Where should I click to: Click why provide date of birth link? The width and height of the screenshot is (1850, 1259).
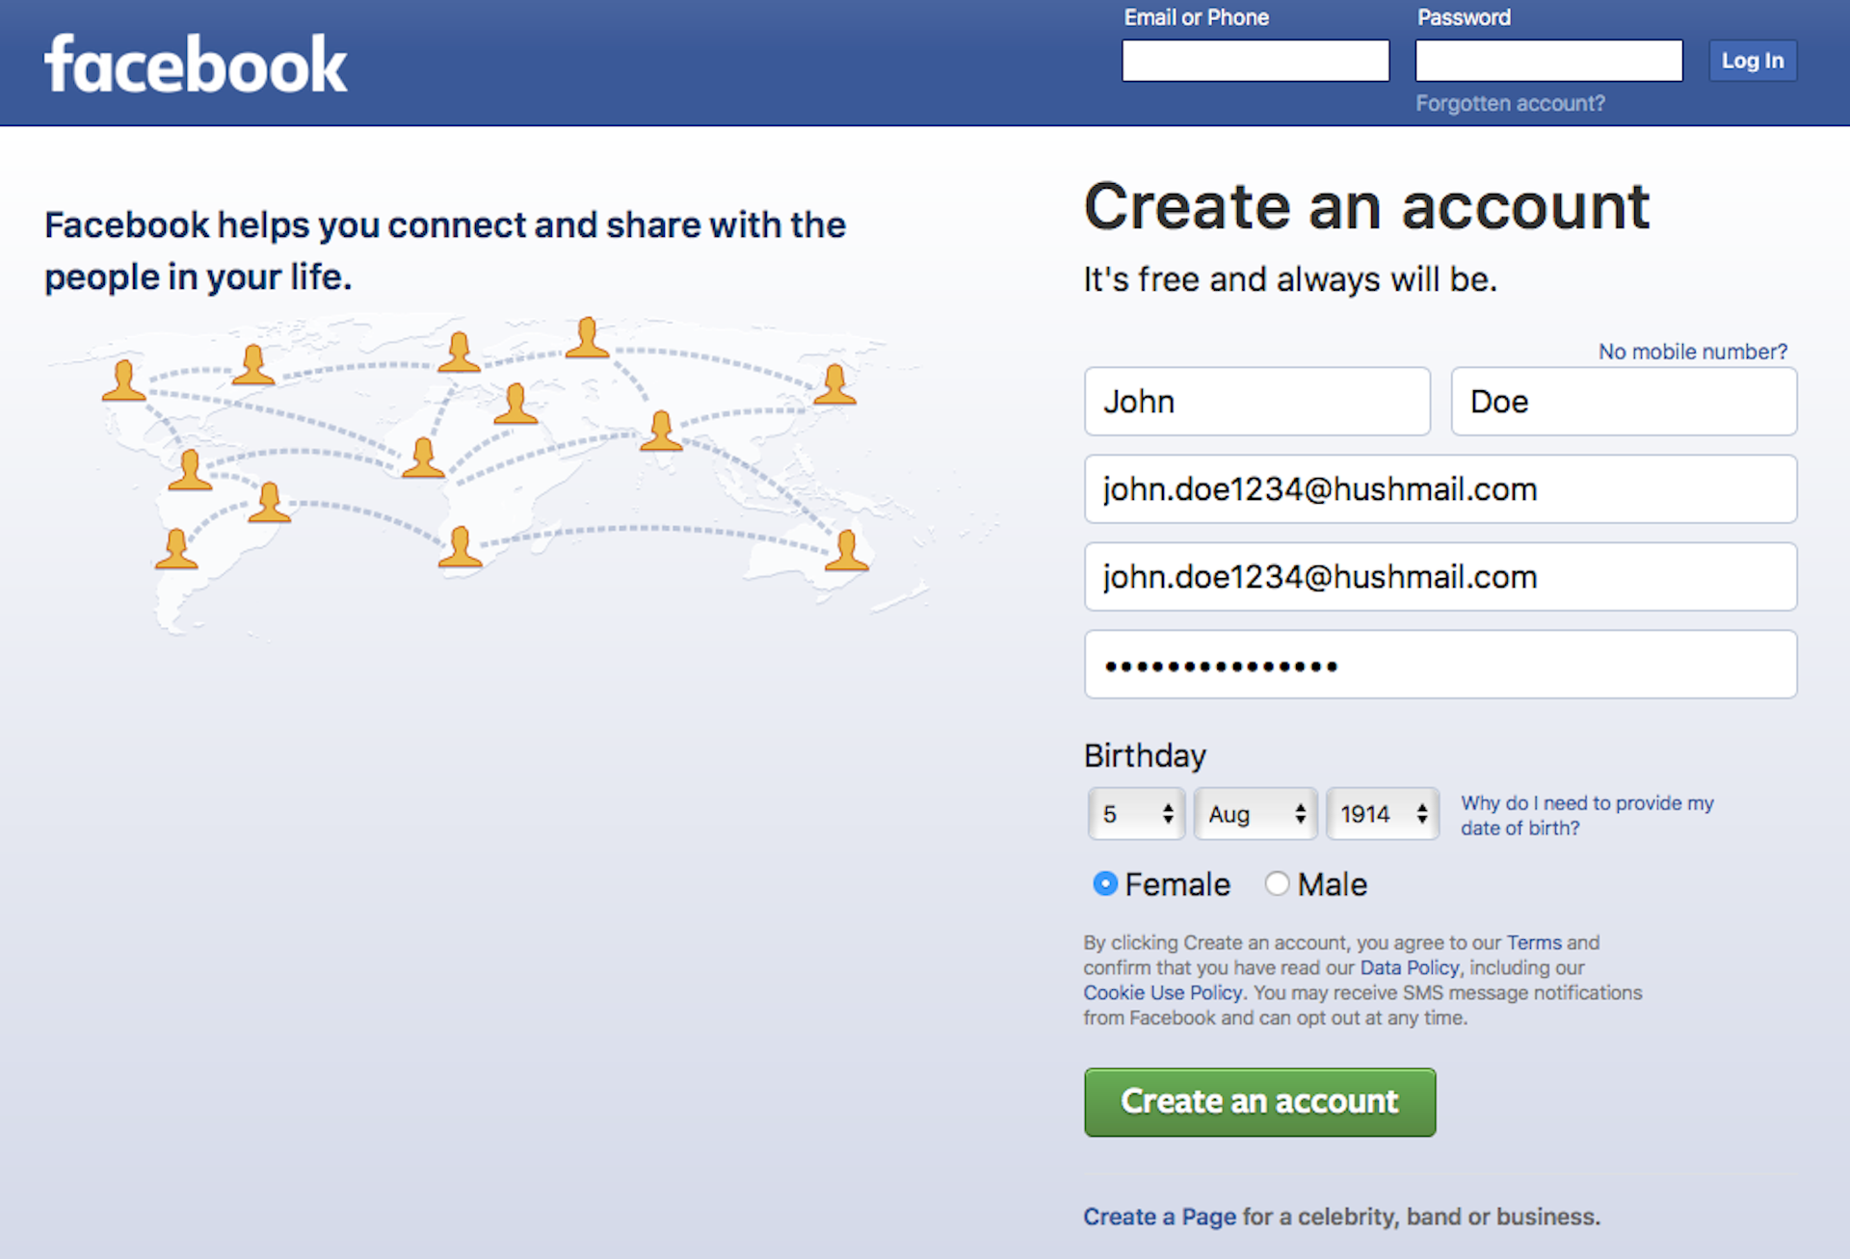[x=1586, y=815]
